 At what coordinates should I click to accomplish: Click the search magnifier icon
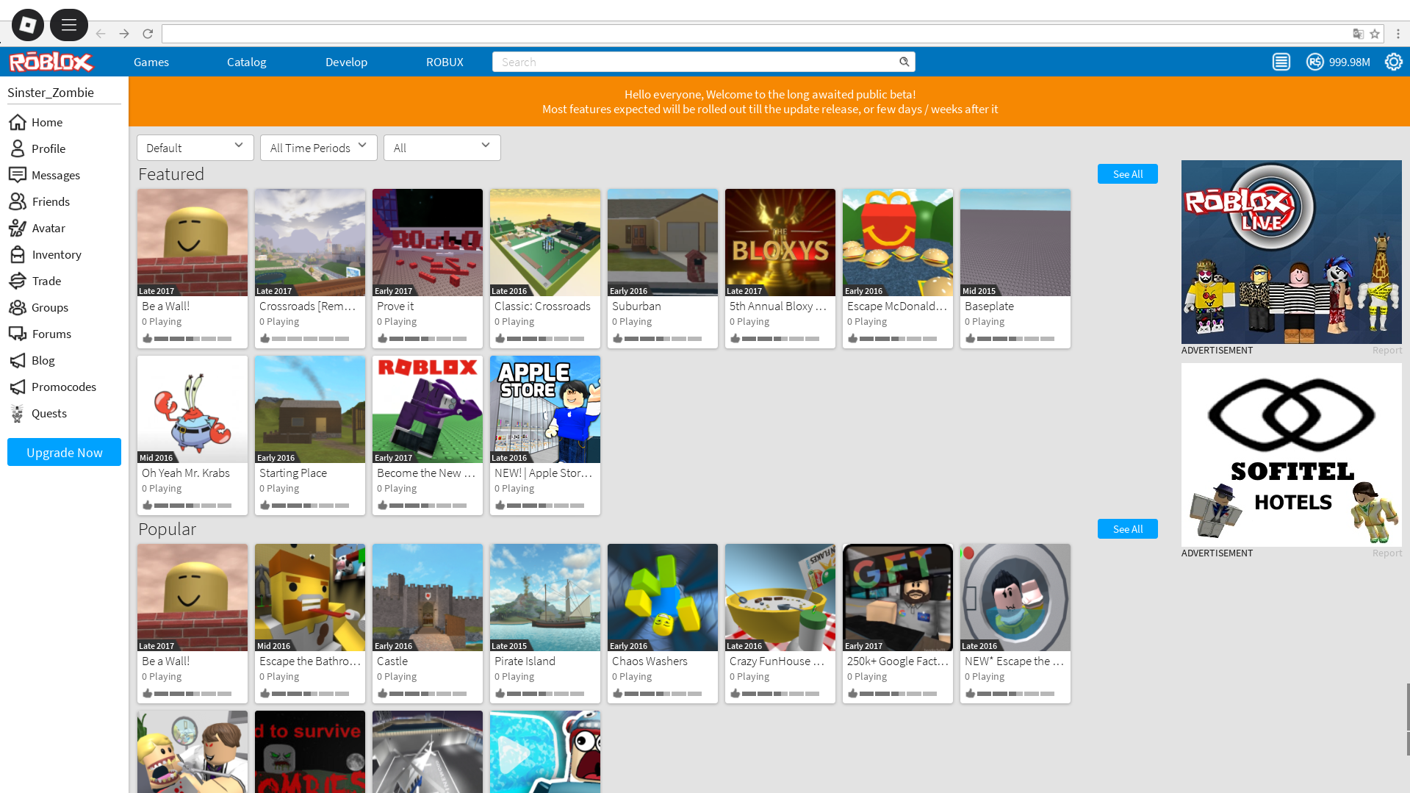(904, 62)
